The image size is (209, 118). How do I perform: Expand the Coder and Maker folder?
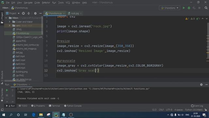pyautogui.click(x=9, y=22)
